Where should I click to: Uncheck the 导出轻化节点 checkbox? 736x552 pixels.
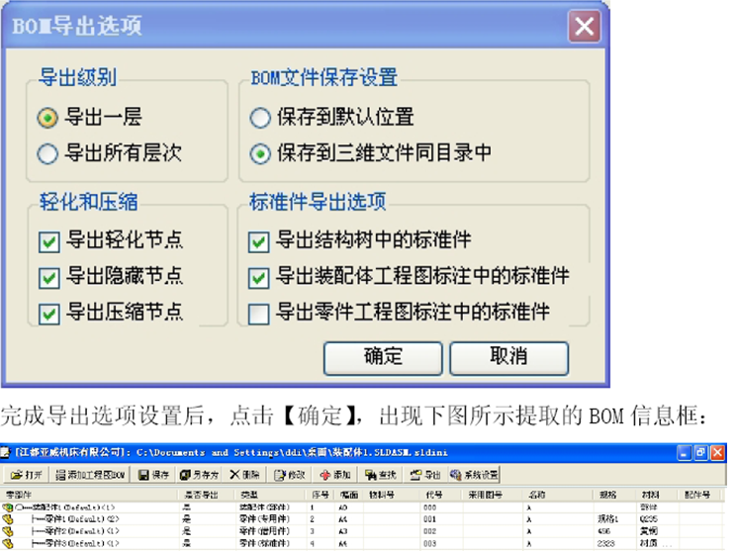tap(47, 240)
